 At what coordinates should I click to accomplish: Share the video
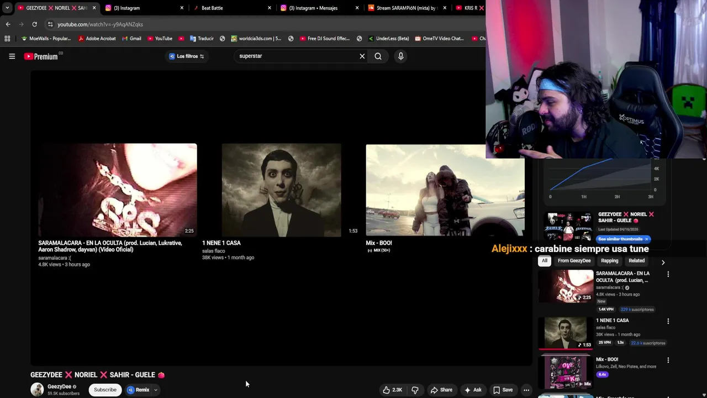[x=441, y=390]
